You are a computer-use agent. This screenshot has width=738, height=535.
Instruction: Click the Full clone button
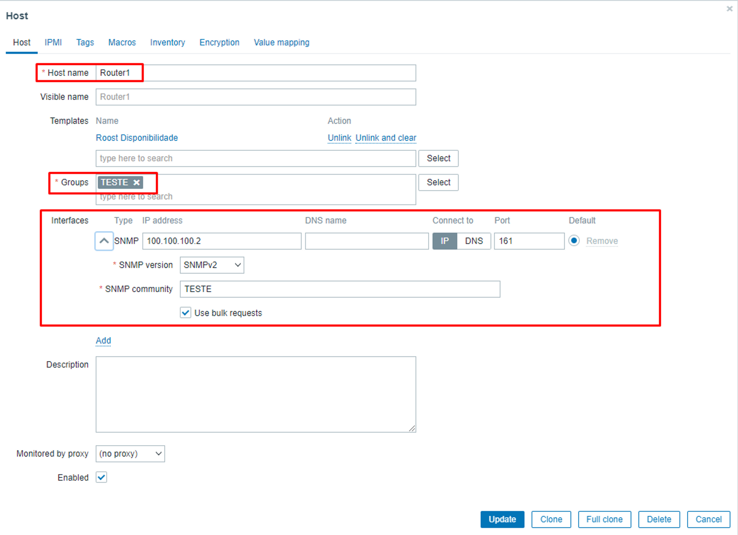(x=604, y=519)
